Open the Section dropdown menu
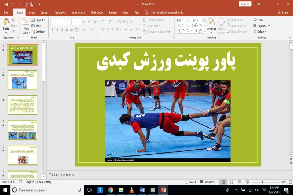Screen dimensions: 293x195 (x=39, y=32)
